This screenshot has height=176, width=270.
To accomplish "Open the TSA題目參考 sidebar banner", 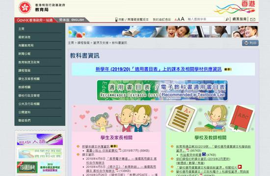I will coord(27,167).
